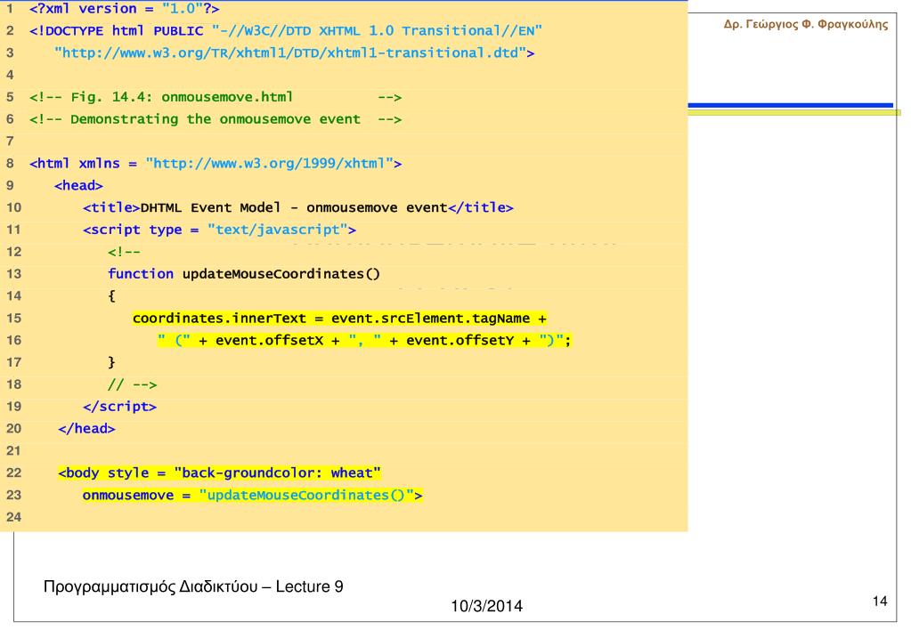Click line number 24 in the gutter
Image resolution: width=911 pixels, height=630 pixels.
14,517
